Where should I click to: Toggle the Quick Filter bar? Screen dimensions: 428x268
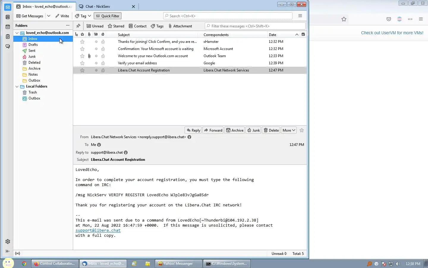click(108, 16)
